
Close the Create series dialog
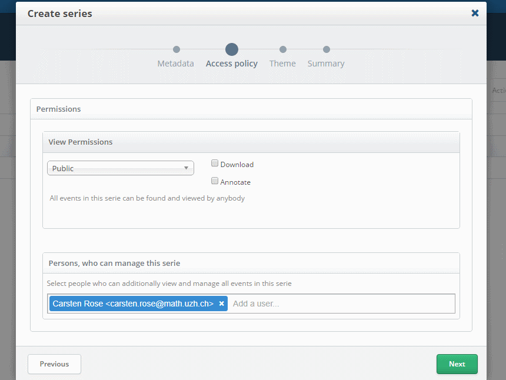[x=475, y=13]
